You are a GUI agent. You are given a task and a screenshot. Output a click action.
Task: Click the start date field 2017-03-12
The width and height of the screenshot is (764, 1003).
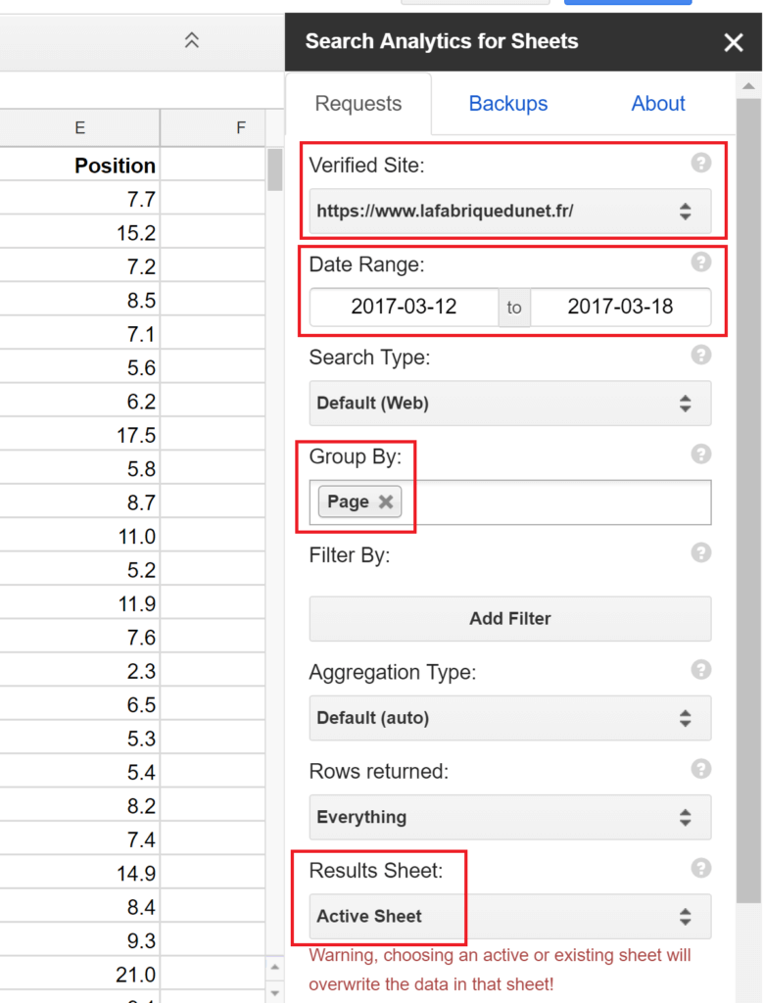[x=404, y=307]
